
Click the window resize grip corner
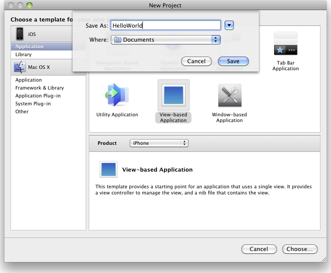324,259
